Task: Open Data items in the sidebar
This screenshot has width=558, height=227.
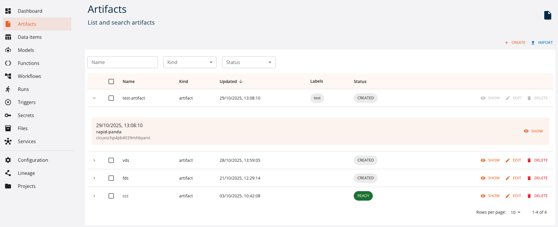Action: [30, 37]
